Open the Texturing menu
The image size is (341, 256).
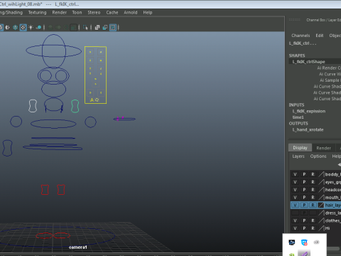tap(37, 13)
